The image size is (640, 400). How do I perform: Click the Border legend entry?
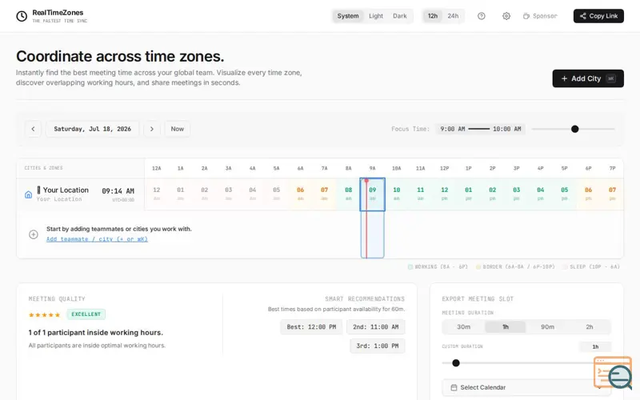pyautogui.click(x=515, y=266)
